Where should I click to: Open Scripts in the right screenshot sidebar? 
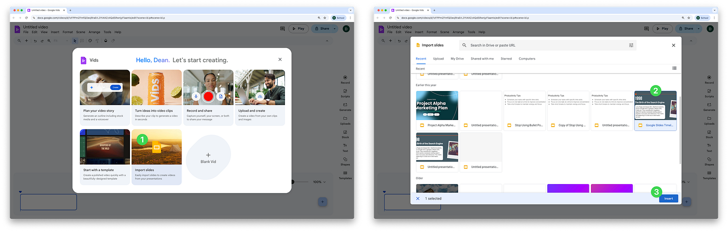[x=709, y=93]
